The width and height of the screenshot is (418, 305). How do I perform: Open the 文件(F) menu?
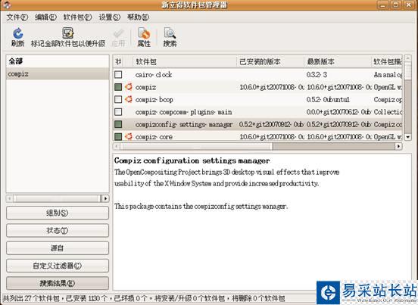coord(17,17)
